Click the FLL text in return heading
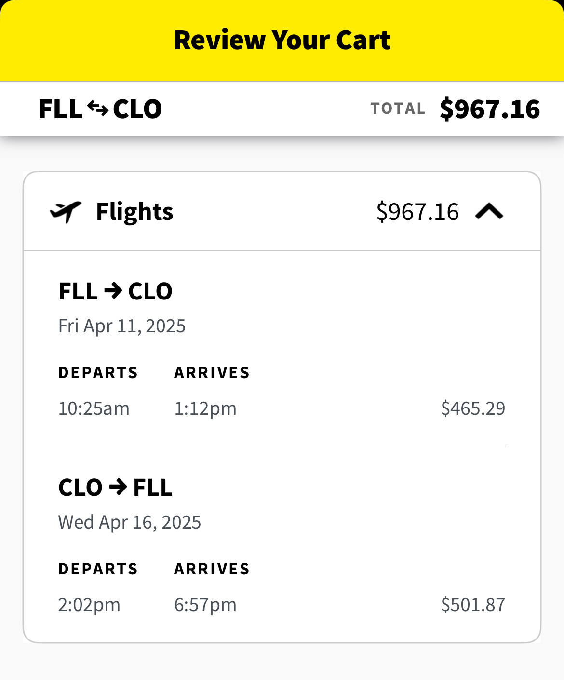Viewport: 564px width, 680px height. click(x=153, y=488)
